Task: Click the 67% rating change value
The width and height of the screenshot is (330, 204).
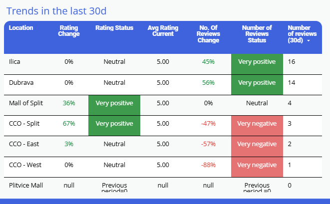Action: click(69, 124)
